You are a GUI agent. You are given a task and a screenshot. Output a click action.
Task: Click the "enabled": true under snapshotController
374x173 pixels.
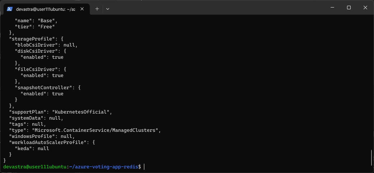point(42,93)
